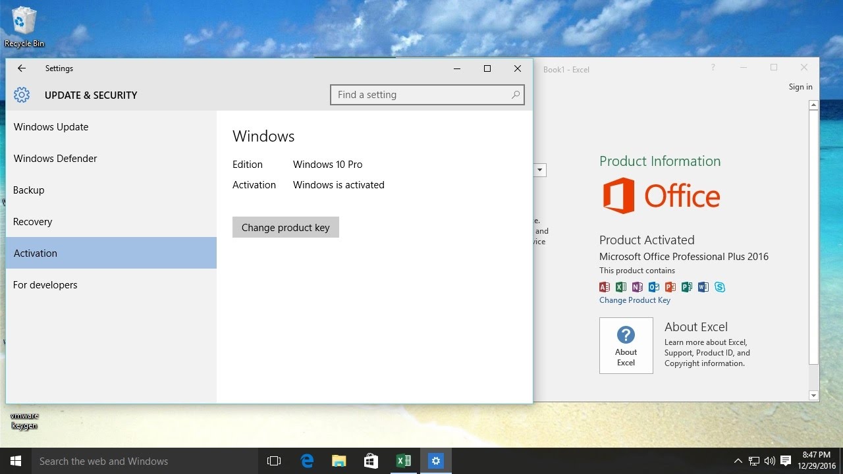Open Task View from the taskbar
843x474 pixels.
click(274, 461)
